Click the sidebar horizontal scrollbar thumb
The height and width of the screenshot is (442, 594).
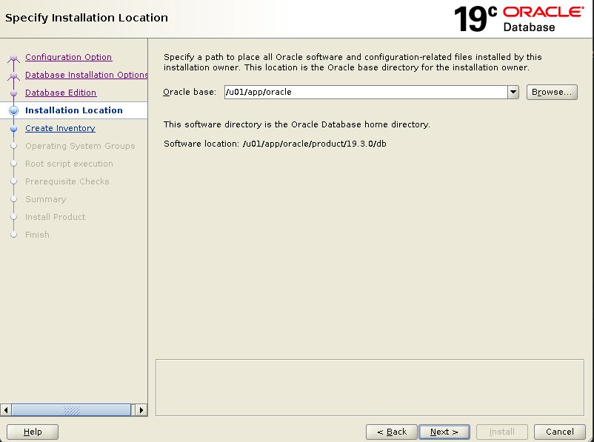71,410
